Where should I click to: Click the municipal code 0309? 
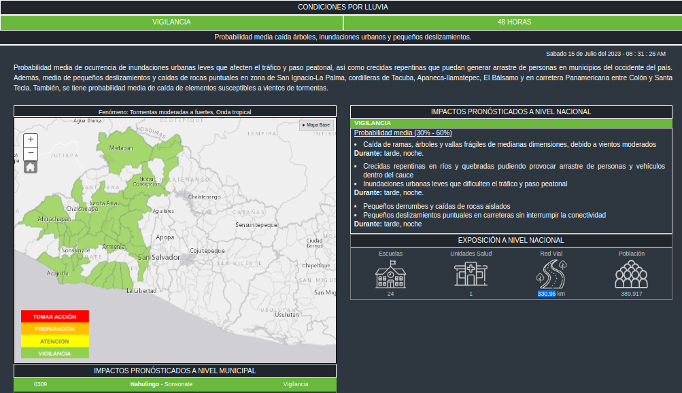tap(40, 384)
